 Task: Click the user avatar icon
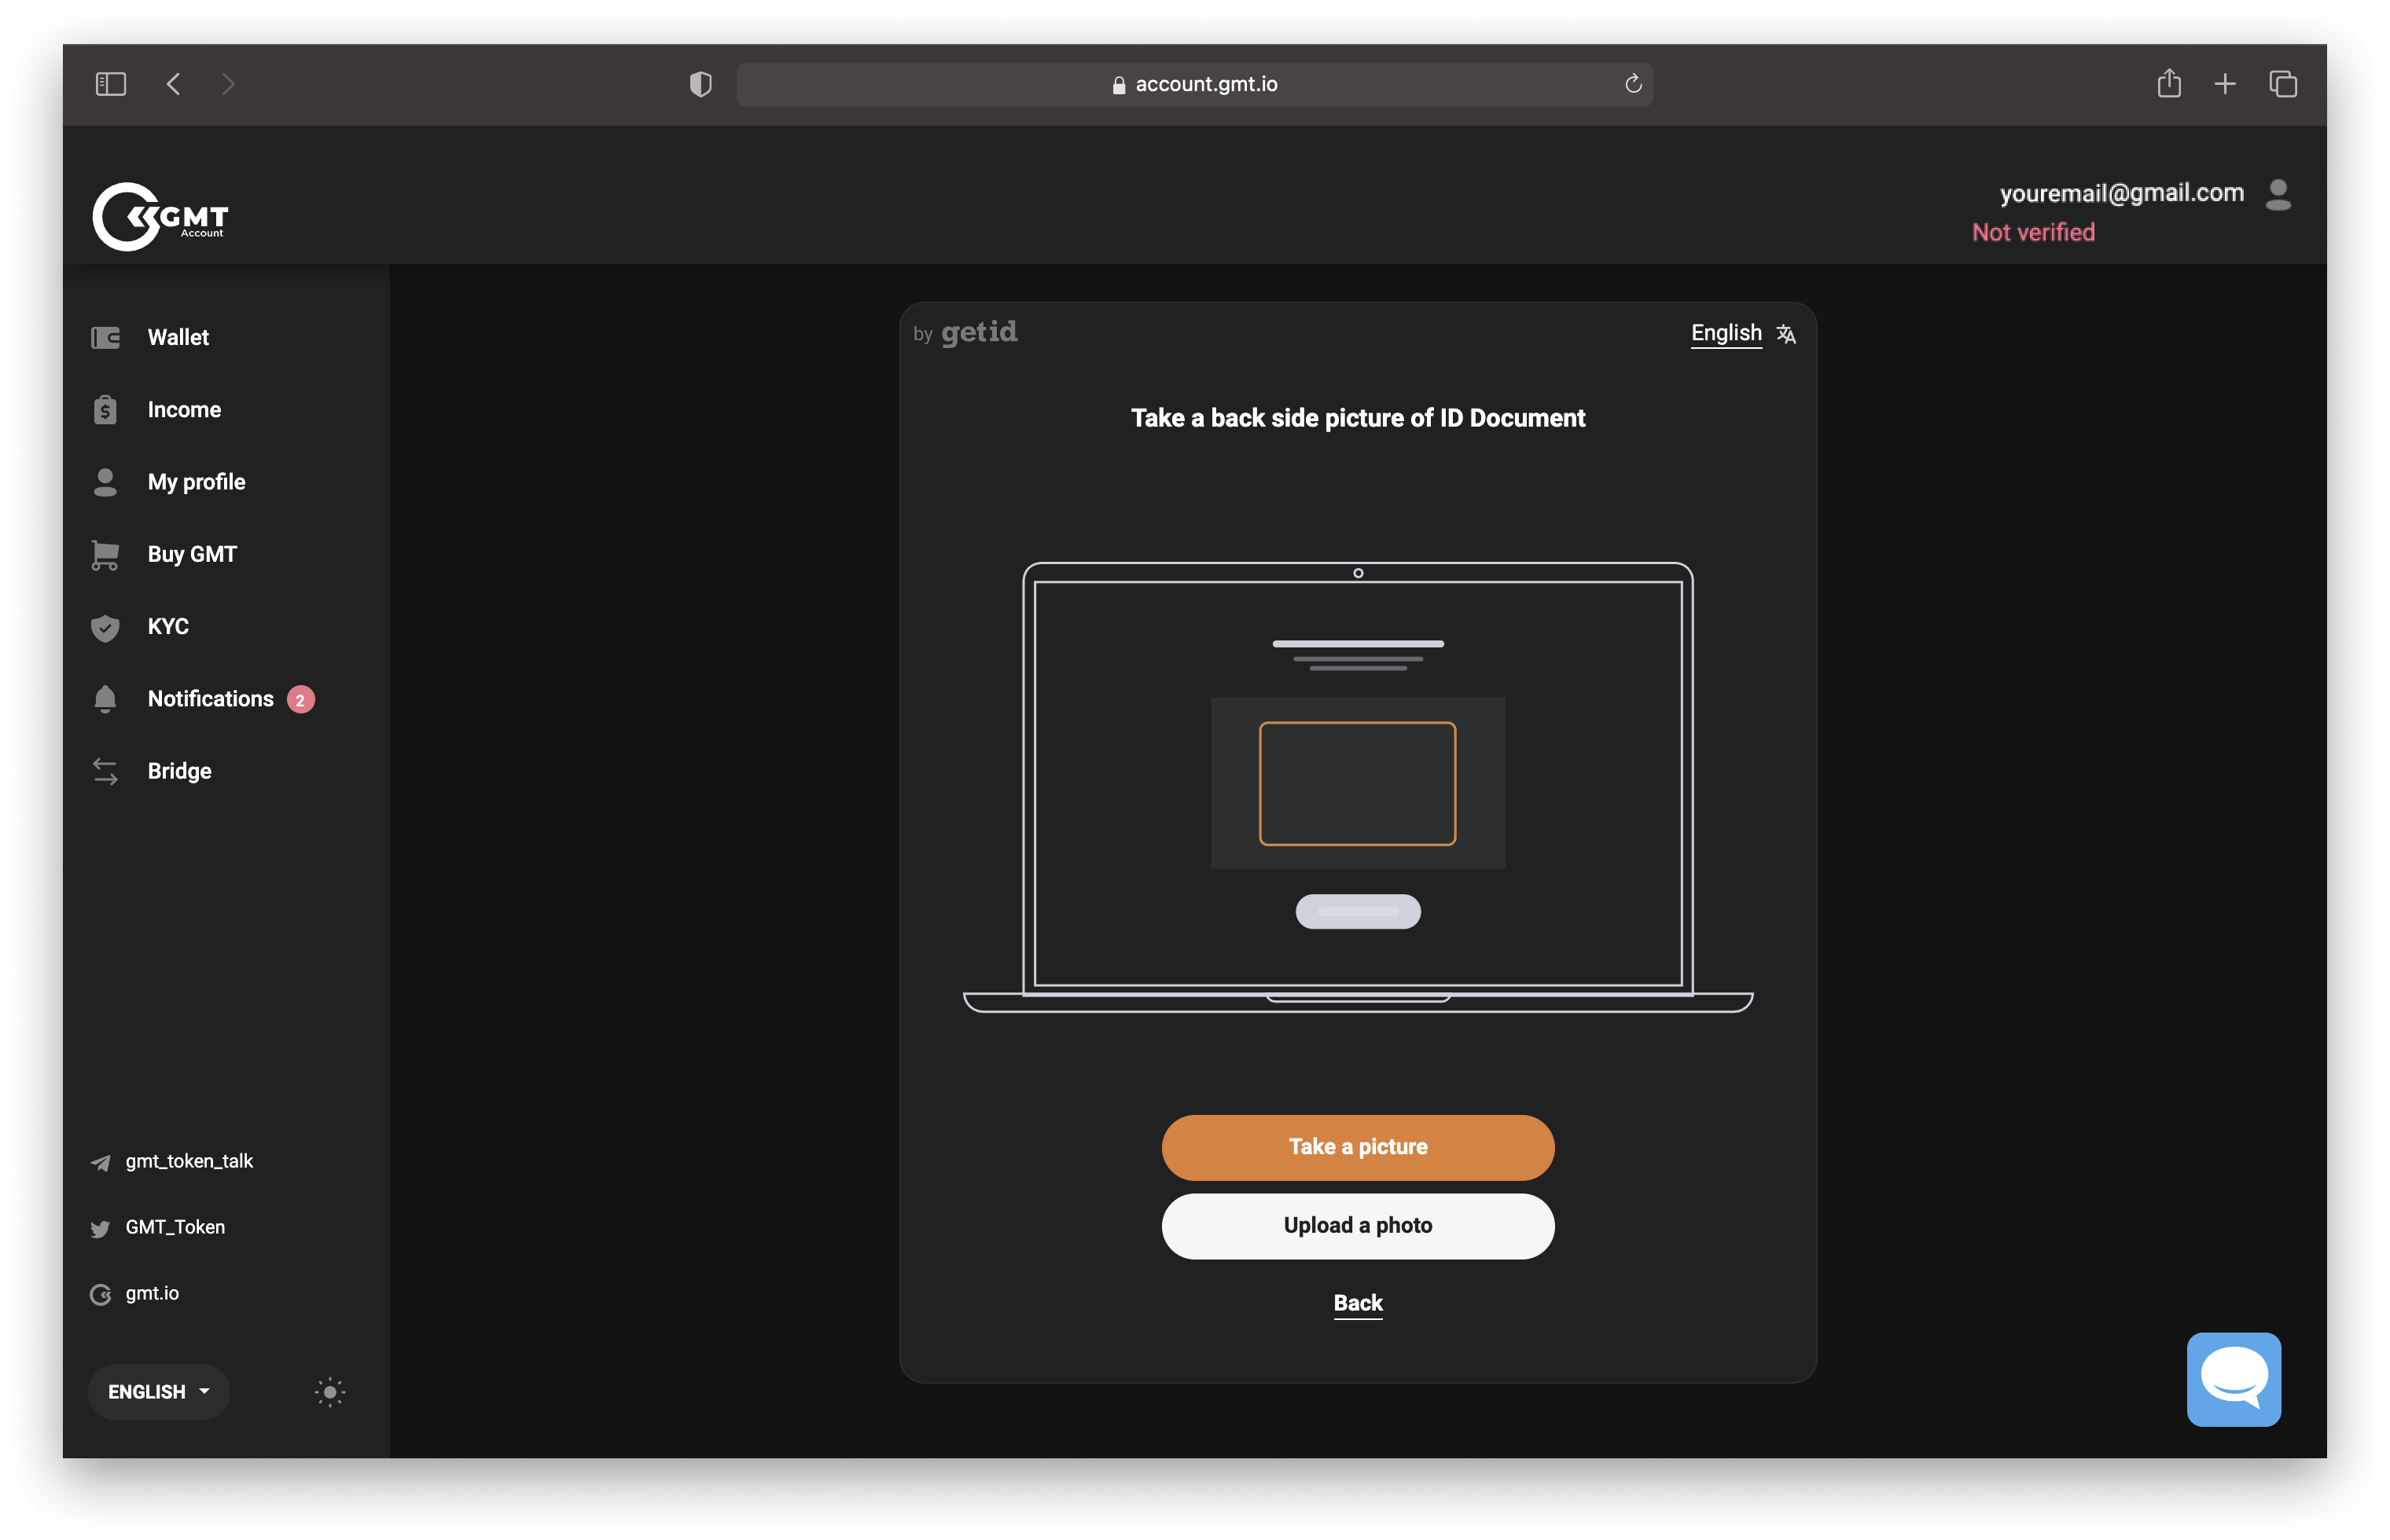pyautogui.click(x=2278, y=194)
